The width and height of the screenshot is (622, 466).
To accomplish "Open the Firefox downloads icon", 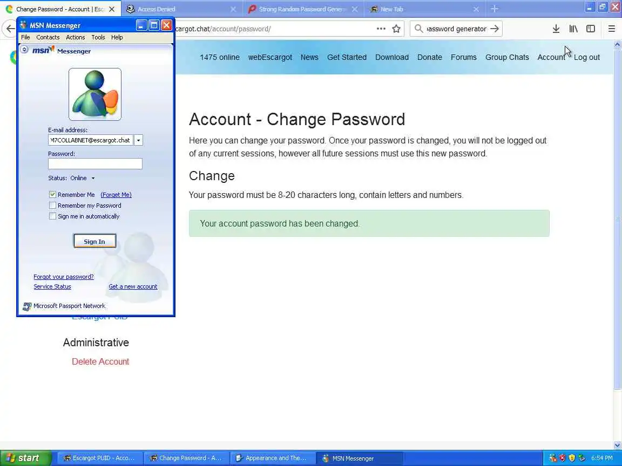I will [x=556, y=29].
